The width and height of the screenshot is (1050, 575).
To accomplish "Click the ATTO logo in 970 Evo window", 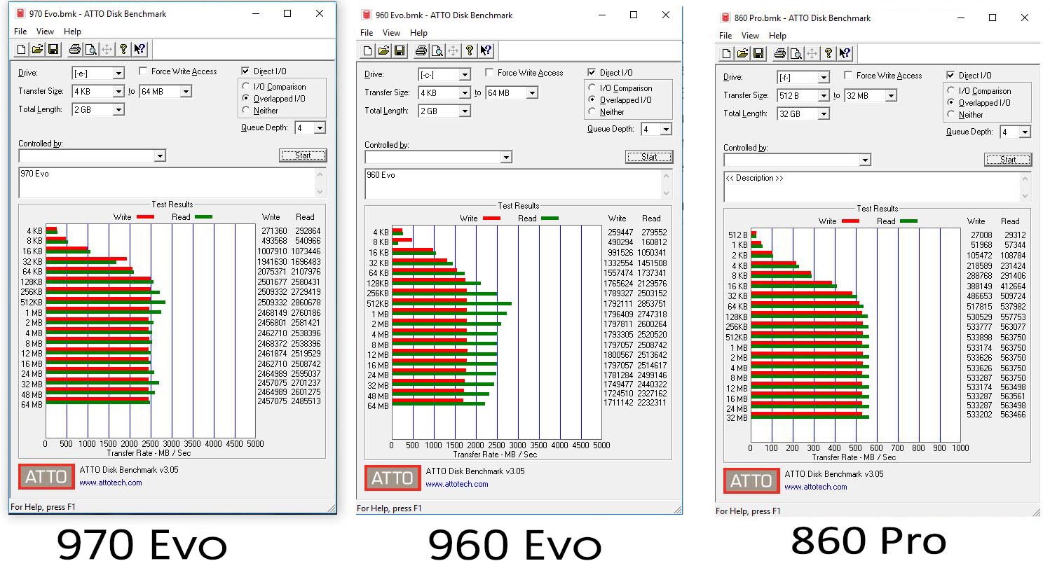I will [46, 477].
